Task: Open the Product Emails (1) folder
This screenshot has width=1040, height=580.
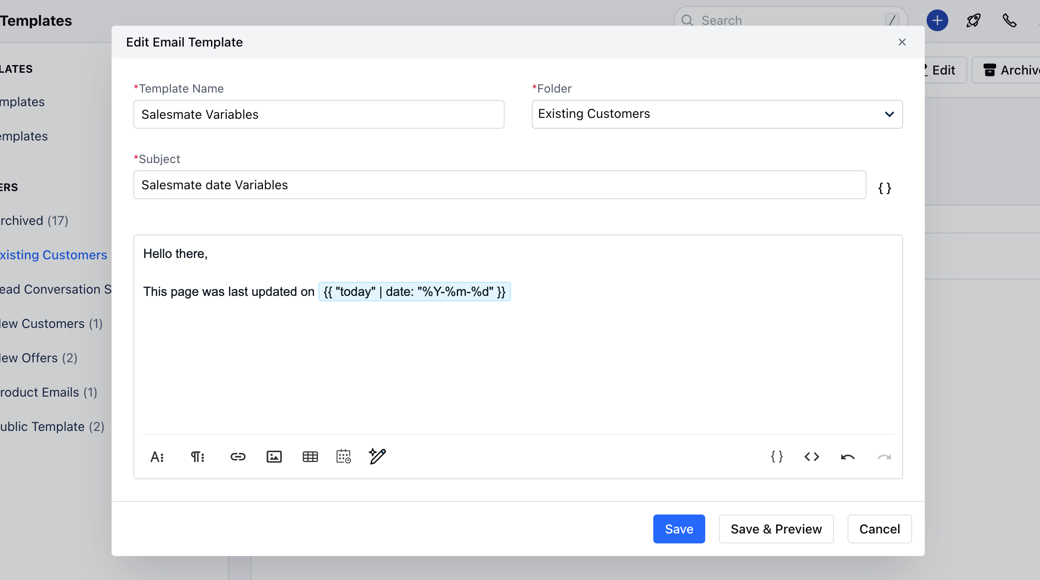Action: tap(49, 392)
